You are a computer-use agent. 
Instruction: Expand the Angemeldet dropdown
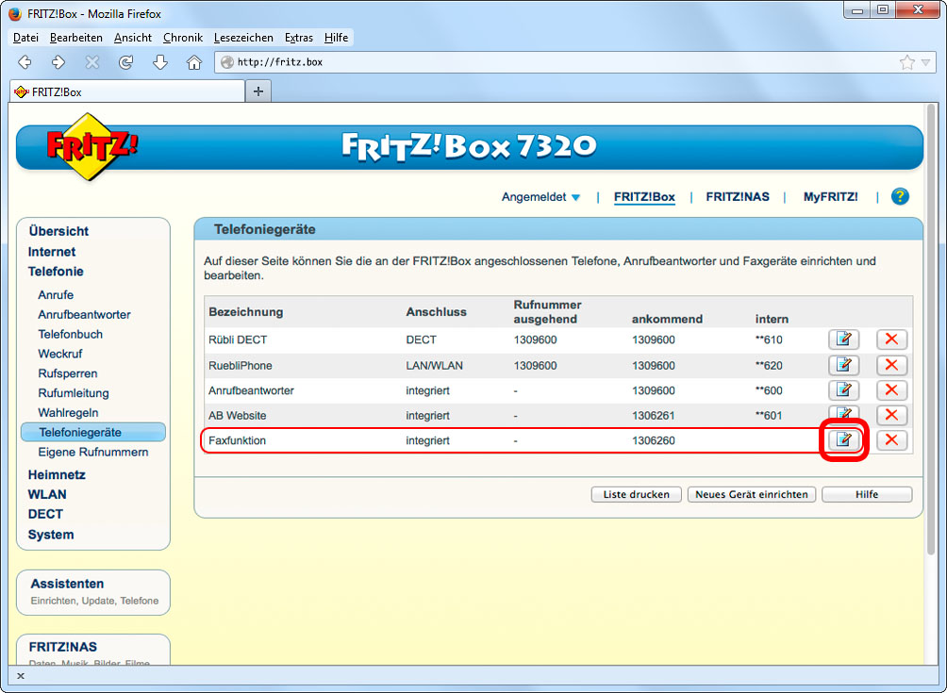click(x=540, y=197)
